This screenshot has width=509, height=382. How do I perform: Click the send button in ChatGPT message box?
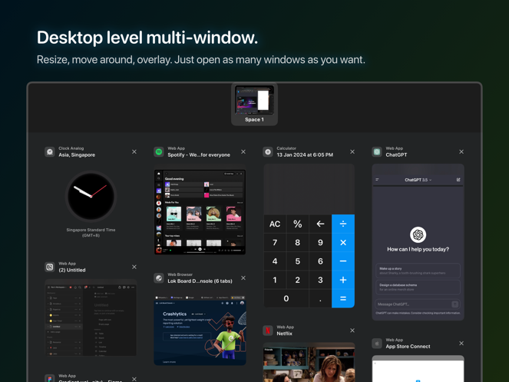pyautogui.click(x=454, y=304)
